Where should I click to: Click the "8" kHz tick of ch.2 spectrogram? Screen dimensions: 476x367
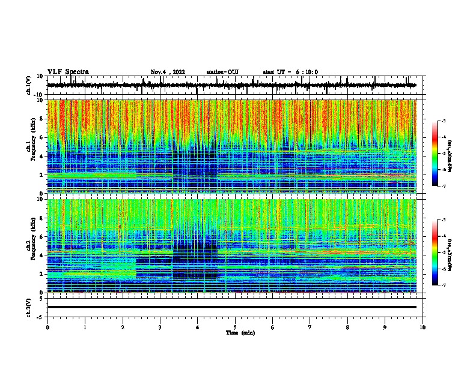tap(41, 218)
